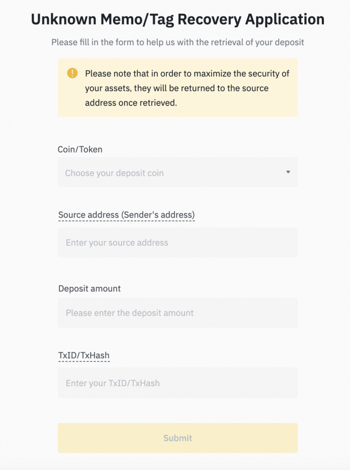
Task: Click the page heading 'Unknown Memo/Tag Recovery Application'
Action: click(x=175, y=19)
